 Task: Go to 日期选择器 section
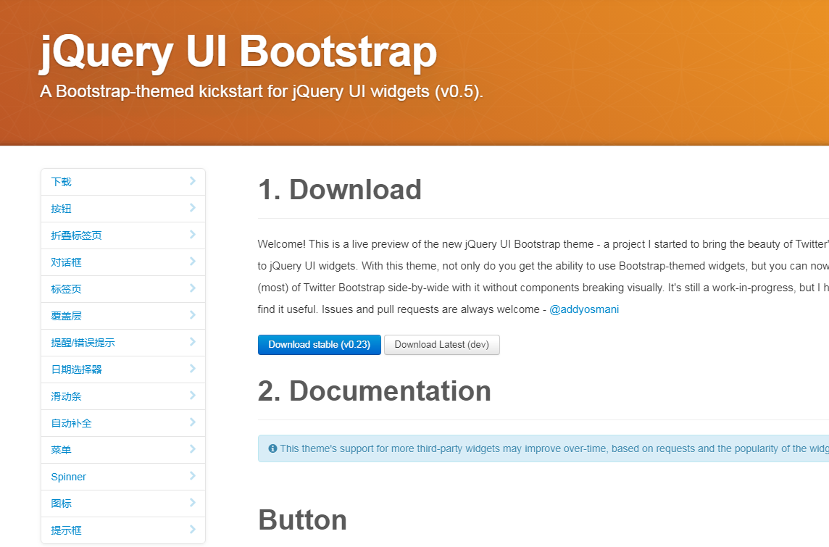pyautogui.click(x=122, y=369)
